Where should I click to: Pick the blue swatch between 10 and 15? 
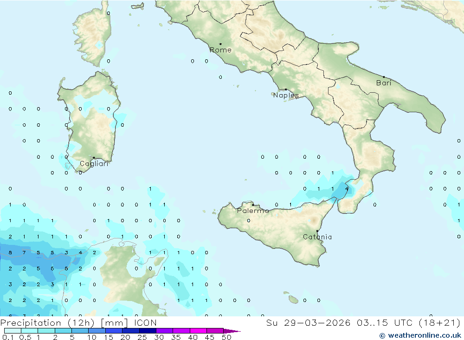pyautogui.click(x=97, y=331)
